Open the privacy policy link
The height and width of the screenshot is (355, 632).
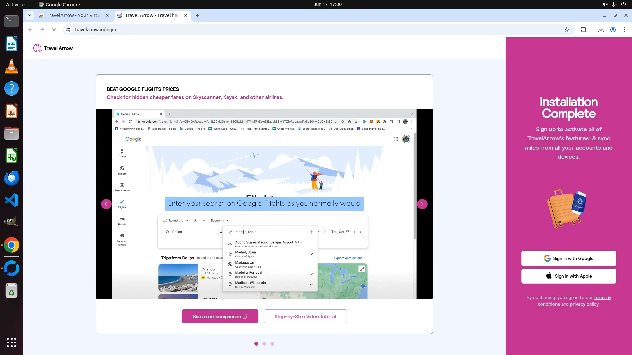584,304
